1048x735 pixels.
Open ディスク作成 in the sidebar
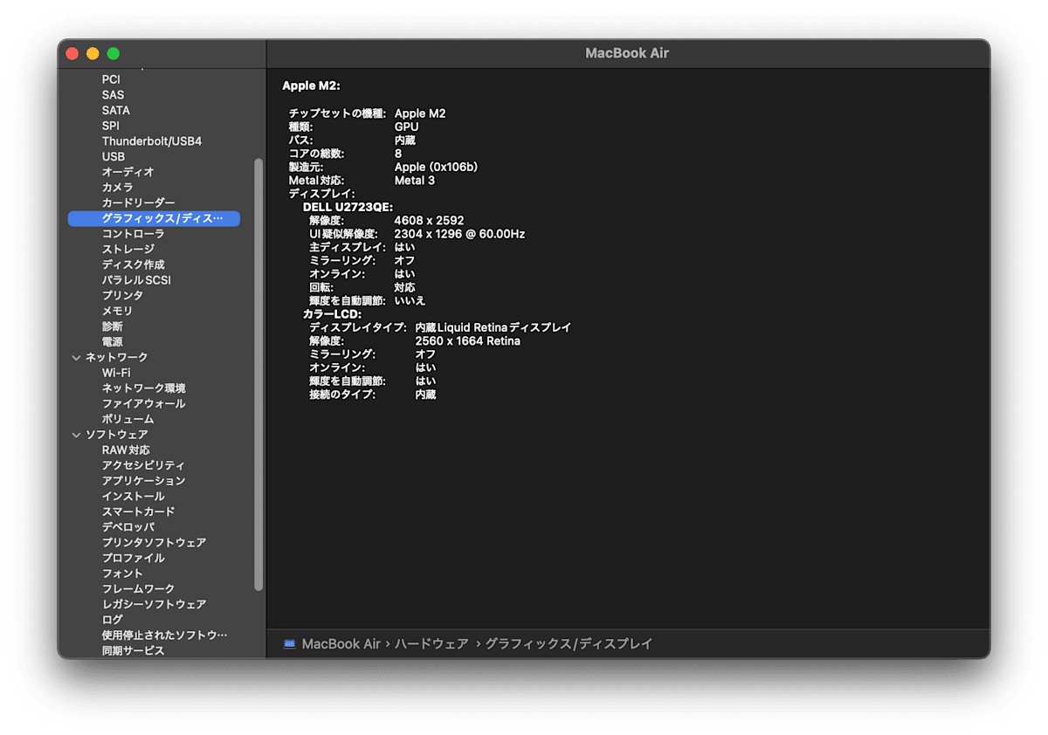click(133, 264)
